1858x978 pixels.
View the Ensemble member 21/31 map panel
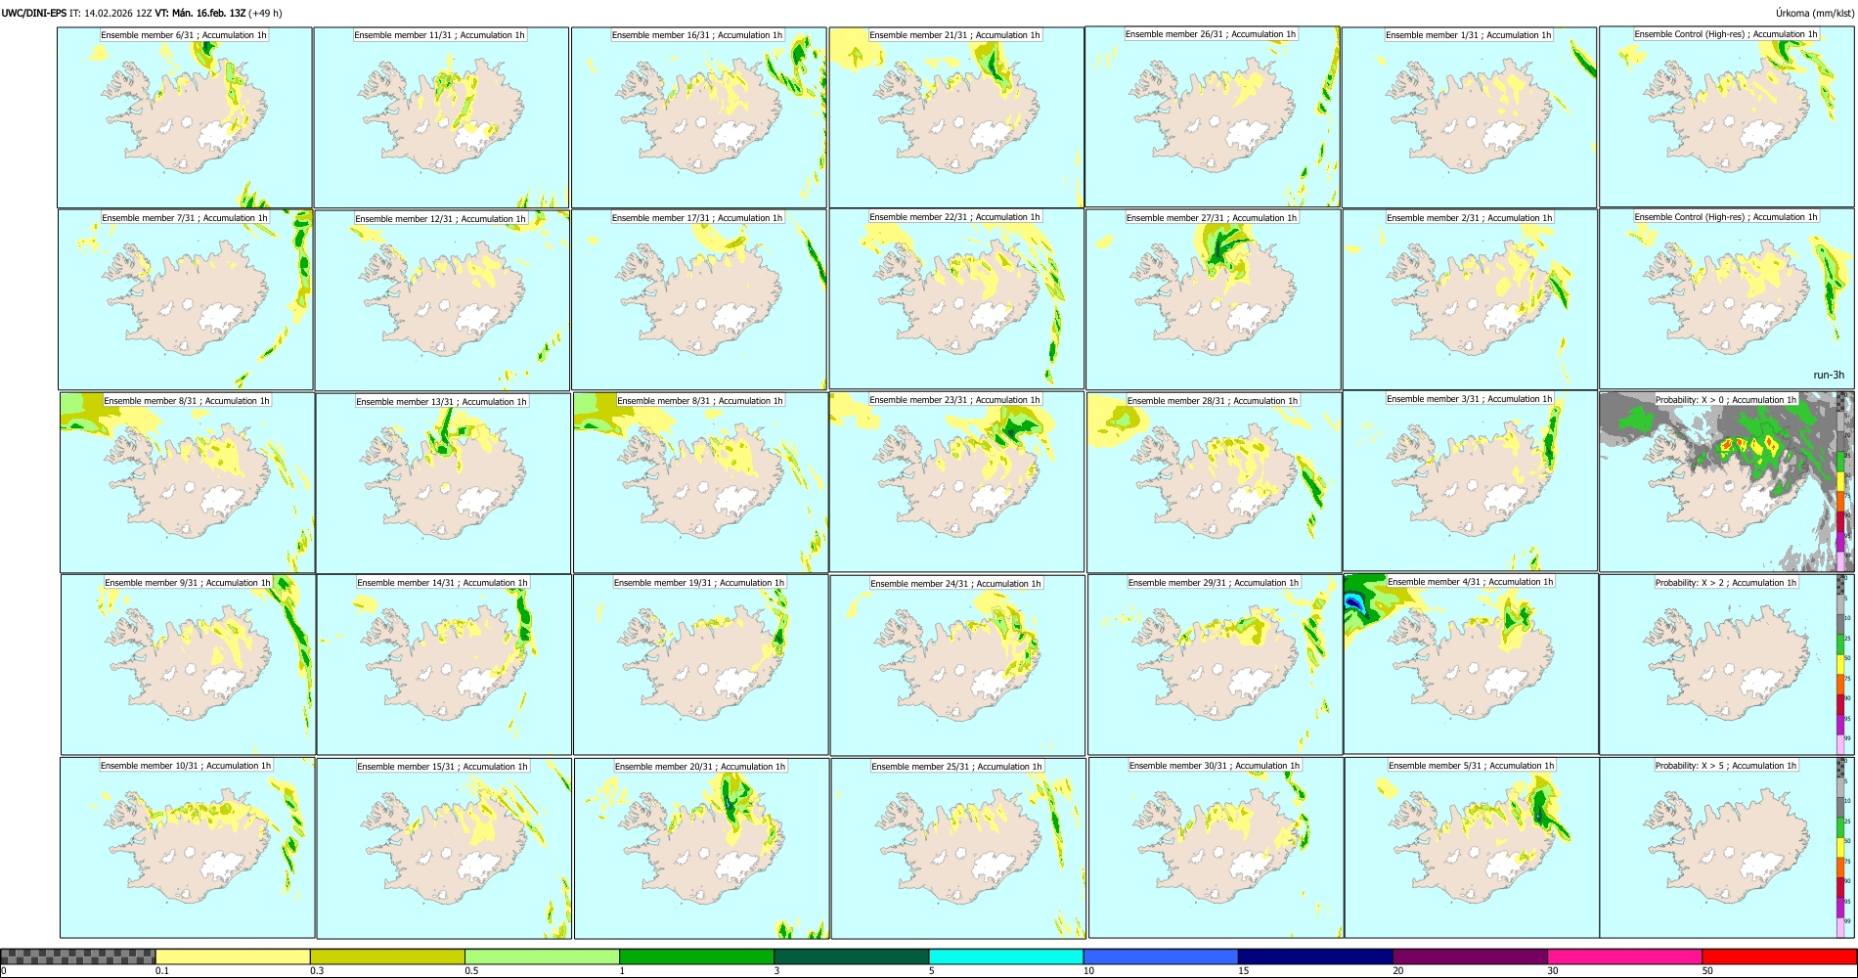[956, 117]
